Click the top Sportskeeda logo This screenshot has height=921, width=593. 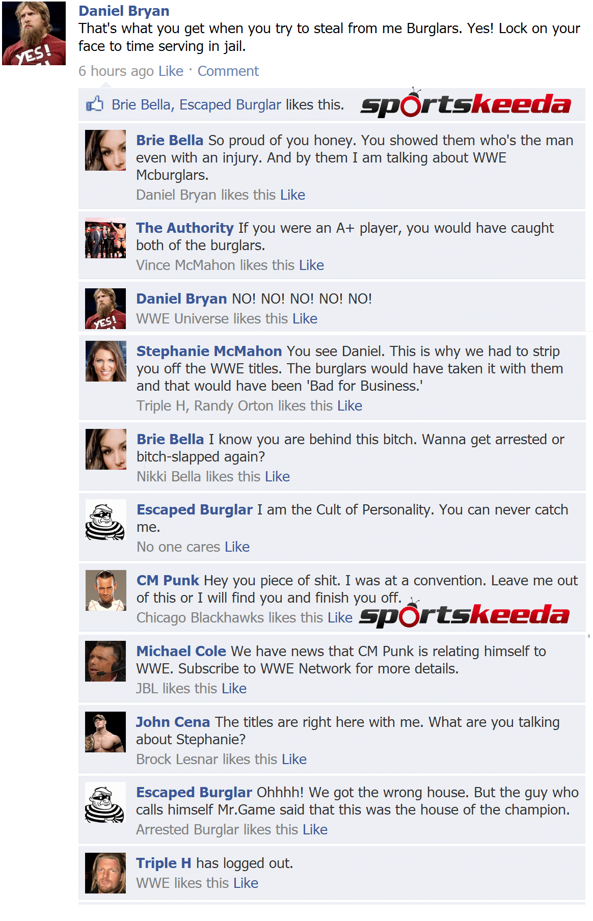(466, 104)
